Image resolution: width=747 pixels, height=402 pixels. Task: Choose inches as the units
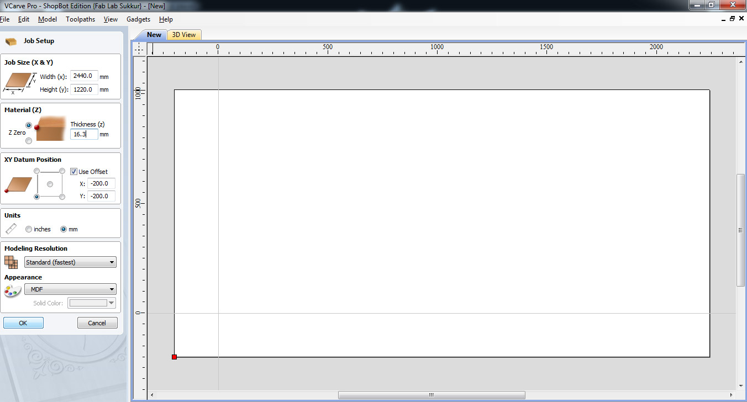(29, 229)
